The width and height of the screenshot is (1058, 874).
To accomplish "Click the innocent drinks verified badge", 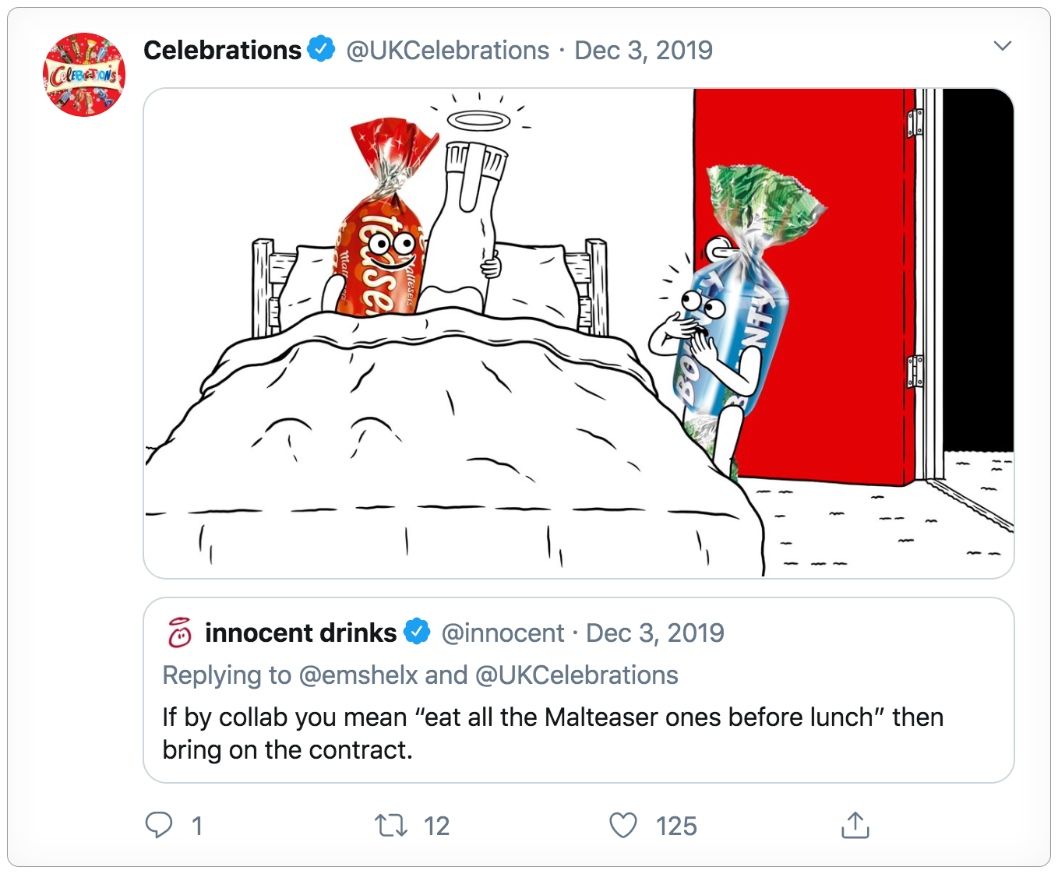I will click(x=418, y=632).
